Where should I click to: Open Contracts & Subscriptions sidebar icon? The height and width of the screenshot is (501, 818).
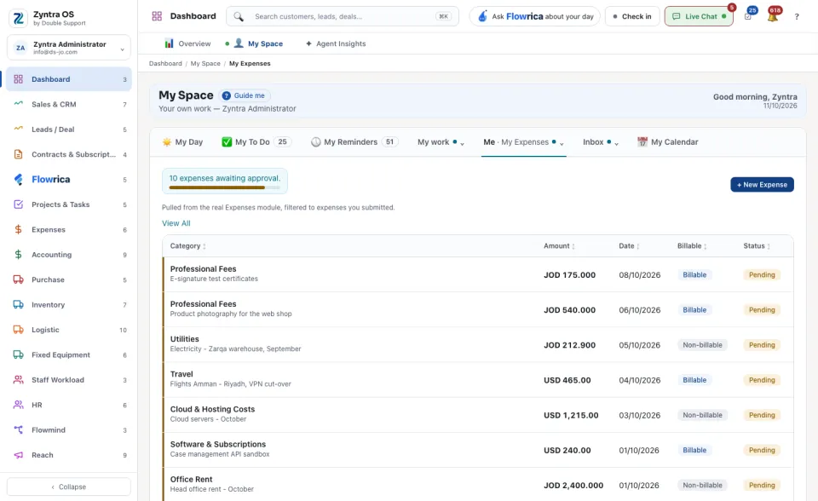tap(18, 154)
